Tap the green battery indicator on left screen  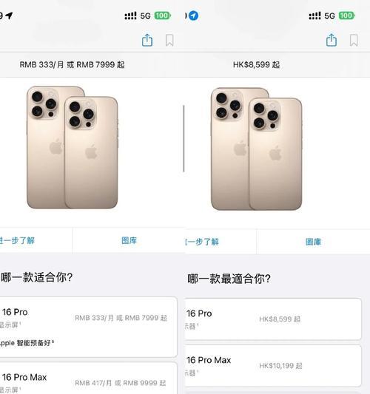pyautogui.click(x=162, y=16)
